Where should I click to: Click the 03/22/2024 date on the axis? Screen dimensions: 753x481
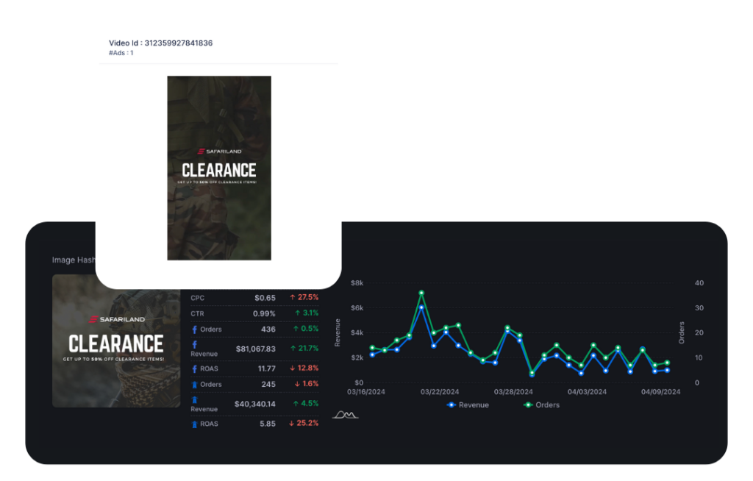pyautogui.click(x=440, y=392)
